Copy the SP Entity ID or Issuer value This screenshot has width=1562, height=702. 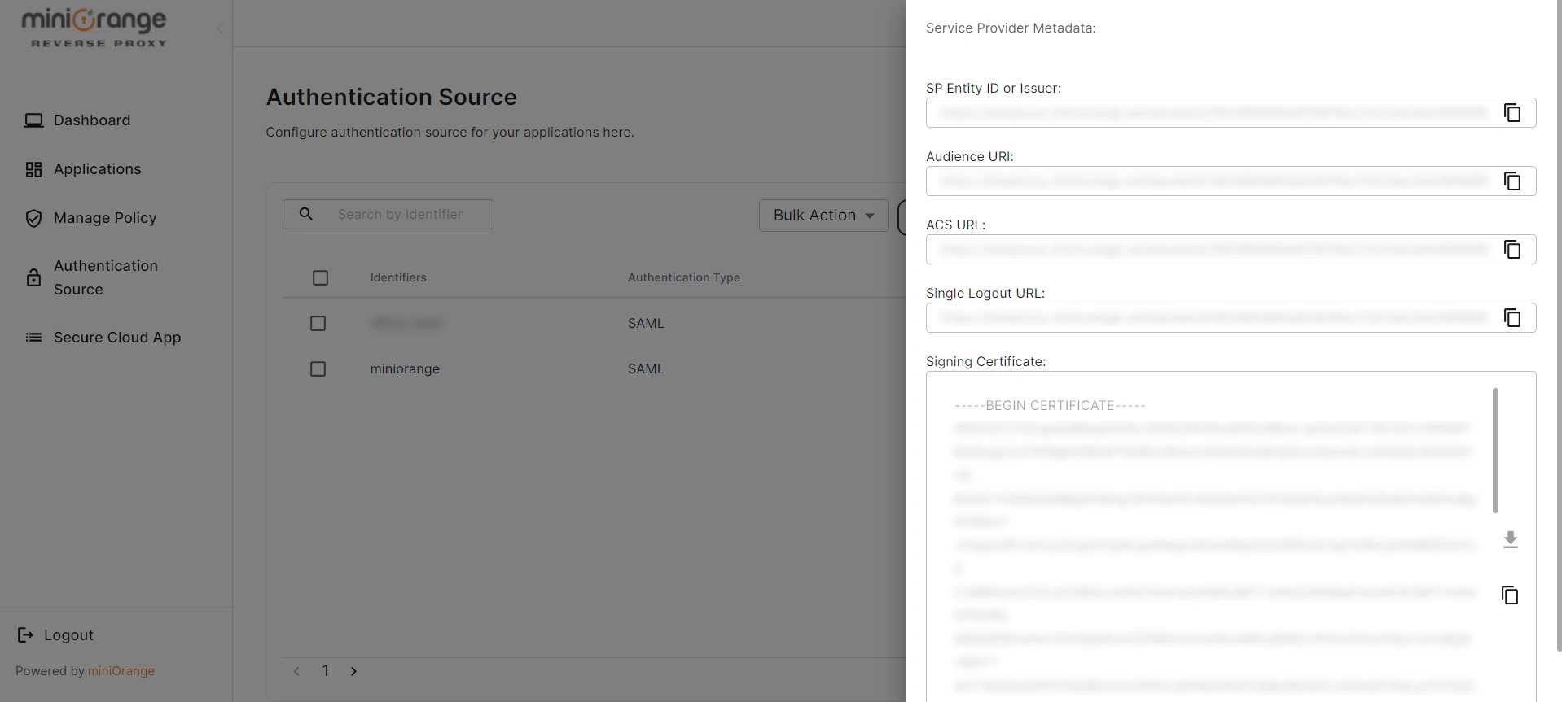click(x=1512, y=113)
